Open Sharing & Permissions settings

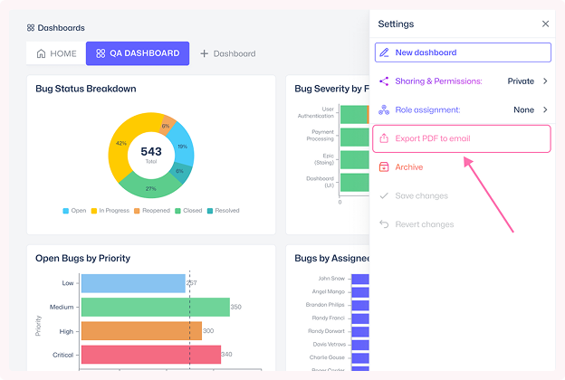pyautogui.click(x=463, y=81)
